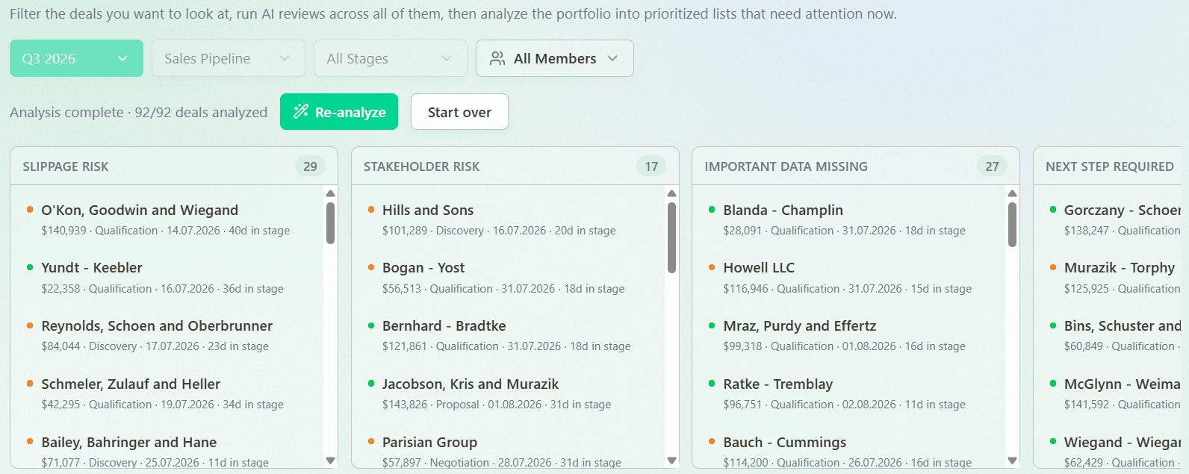Open Schmeler, Zulauf and Heller deal
The height and width of the screenshot is (474, 1189).
coord(131,384)
